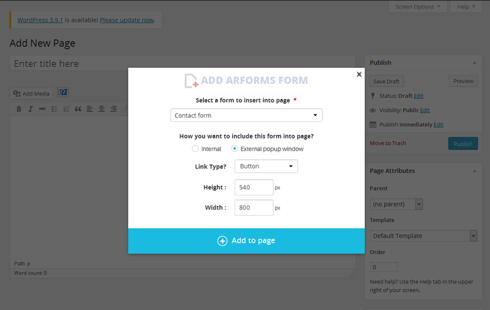The image size is (490, 310).
Task: Click Move to Trash link
Action: pyautogui.click(x=388, y=143)
